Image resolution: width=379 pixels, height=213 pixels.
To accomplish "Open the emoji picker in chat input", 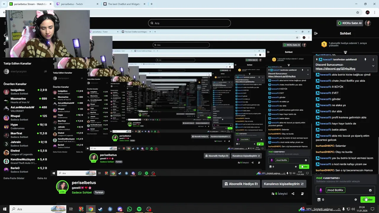I will pos(370,190).
